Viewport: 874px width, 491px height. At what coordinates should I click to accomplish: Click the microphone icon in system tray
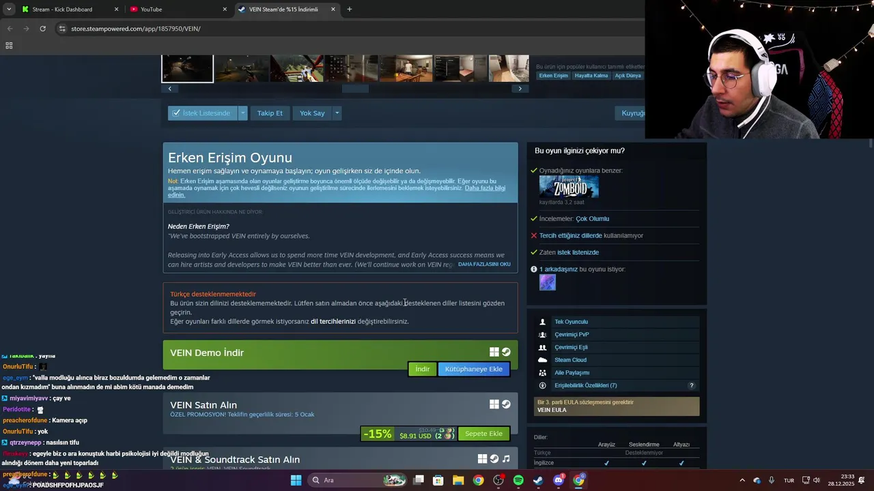772,480
